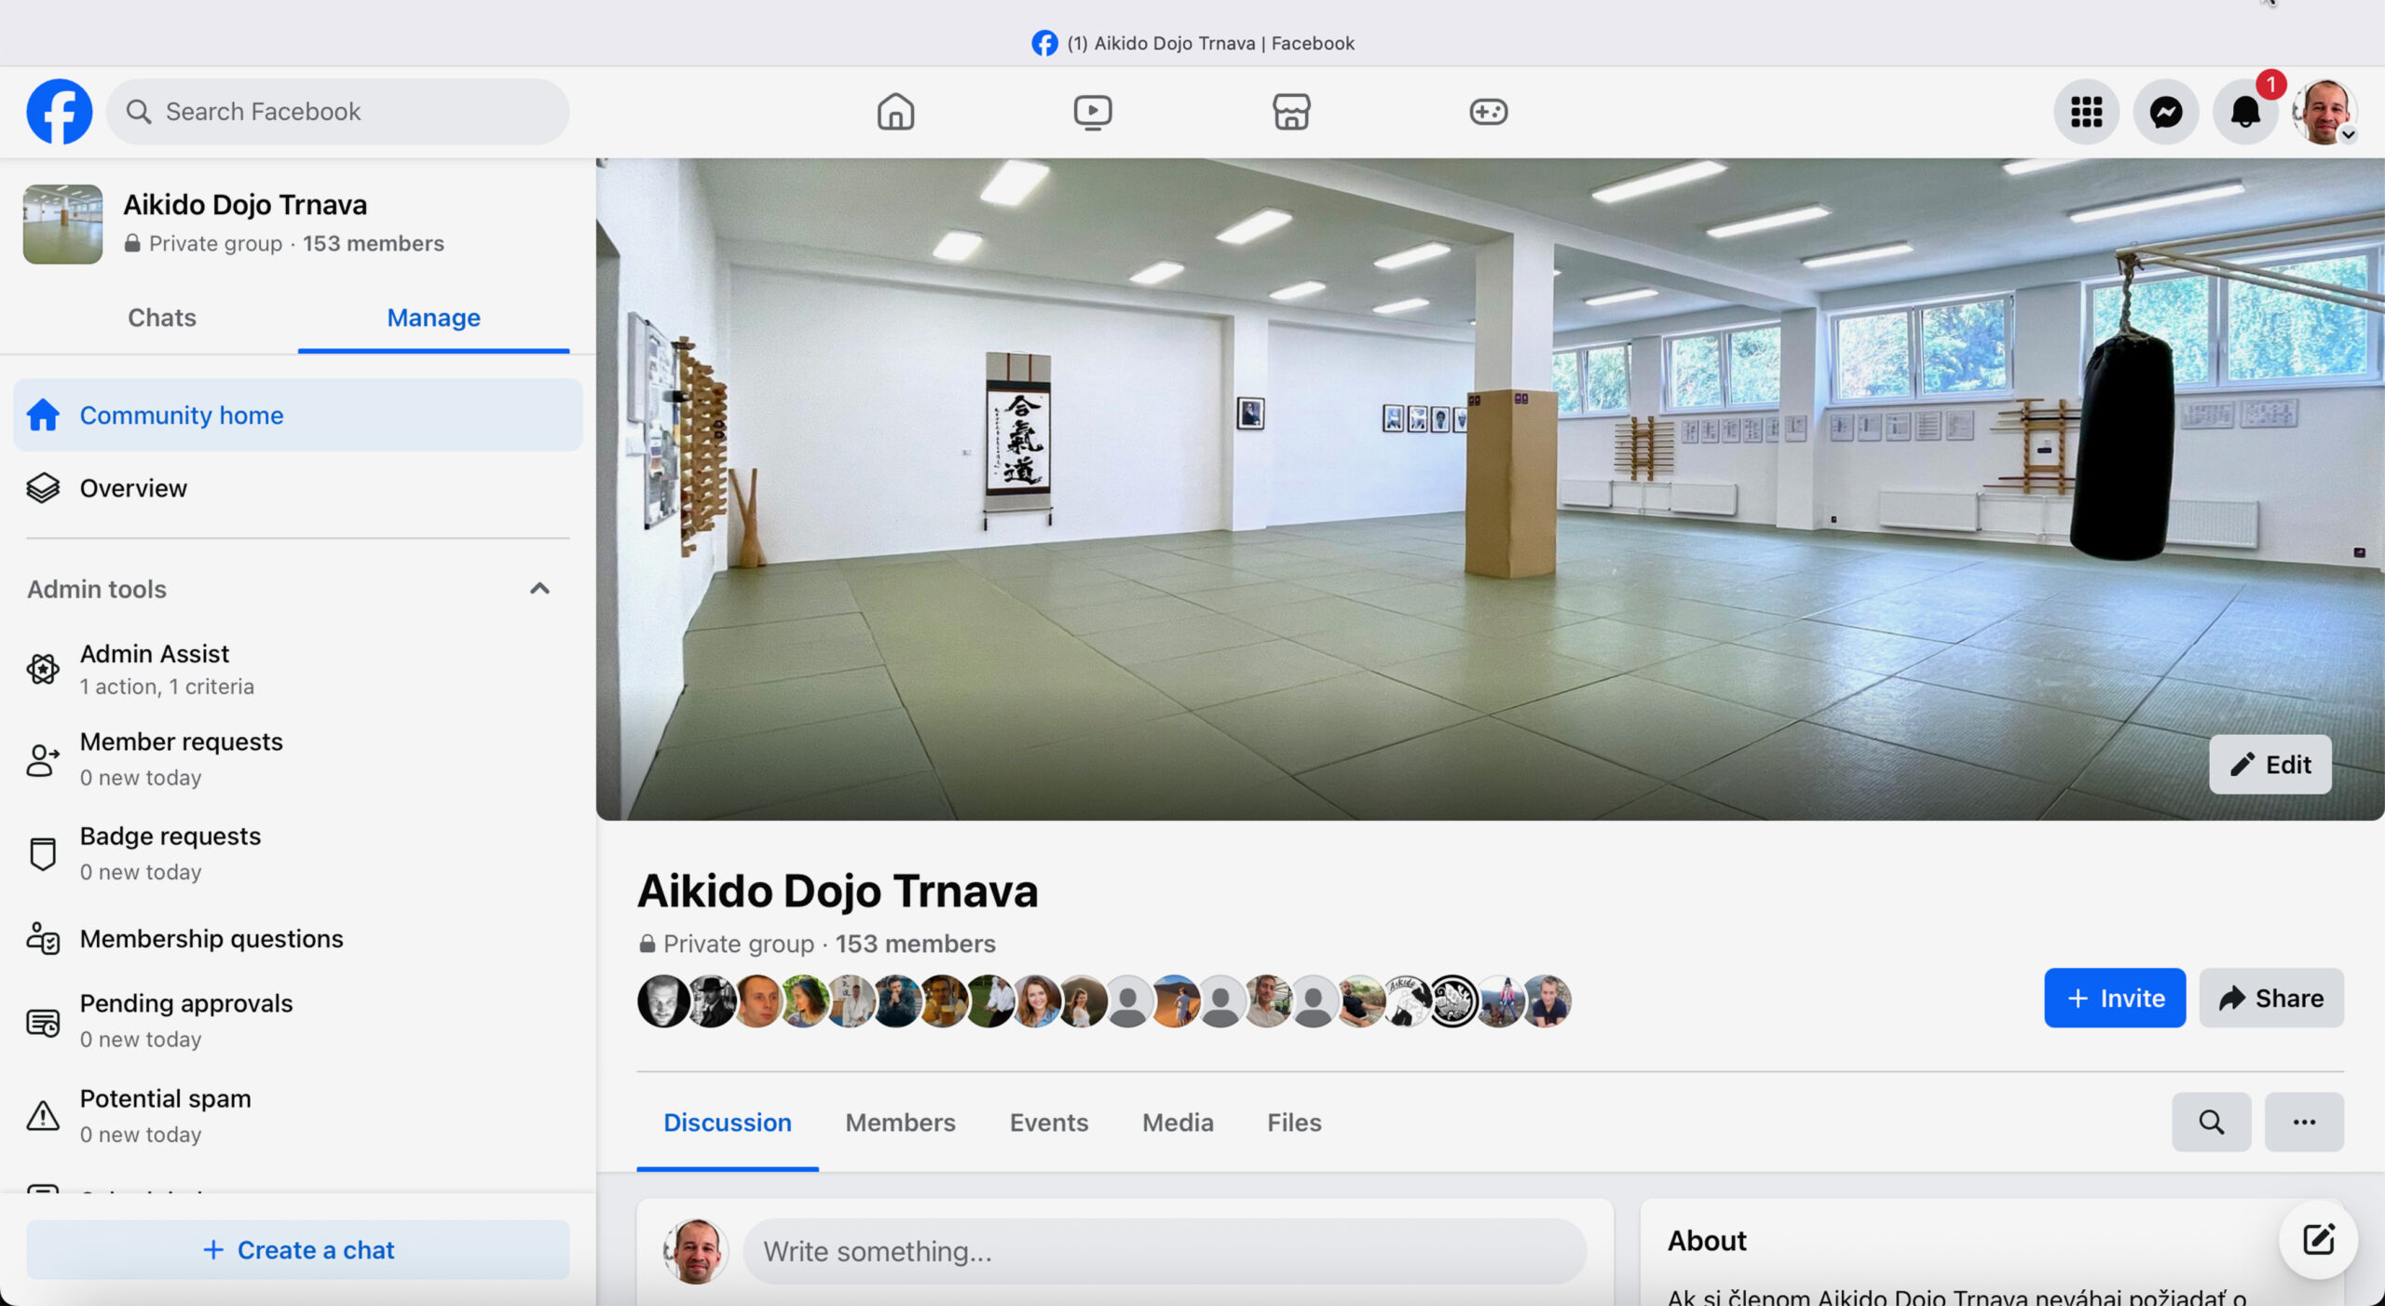This screenshot has width=2385, height=1306.
Task: Click the Member requests icon
Action: [43, 759]
